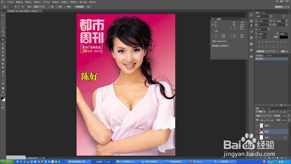Image resolution: width=291 pixels, height=164 pixels.
Task: Apply Strikethrough style in Character panel
Action: click(285, 42)
